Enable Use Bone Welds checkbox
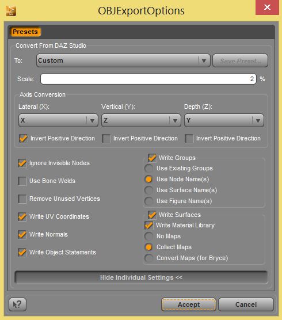This screenshot has width=282, height=320. point(22,181)
